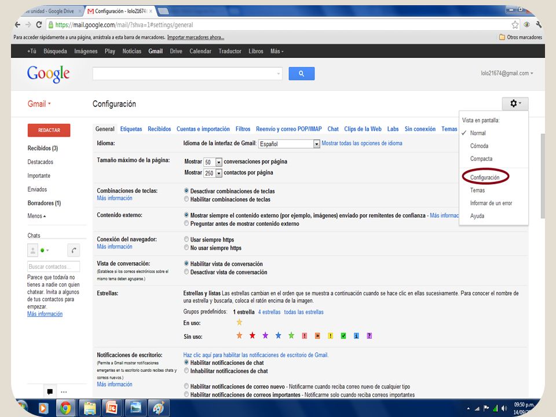Open Paint from the taskbar

[159, 408]
